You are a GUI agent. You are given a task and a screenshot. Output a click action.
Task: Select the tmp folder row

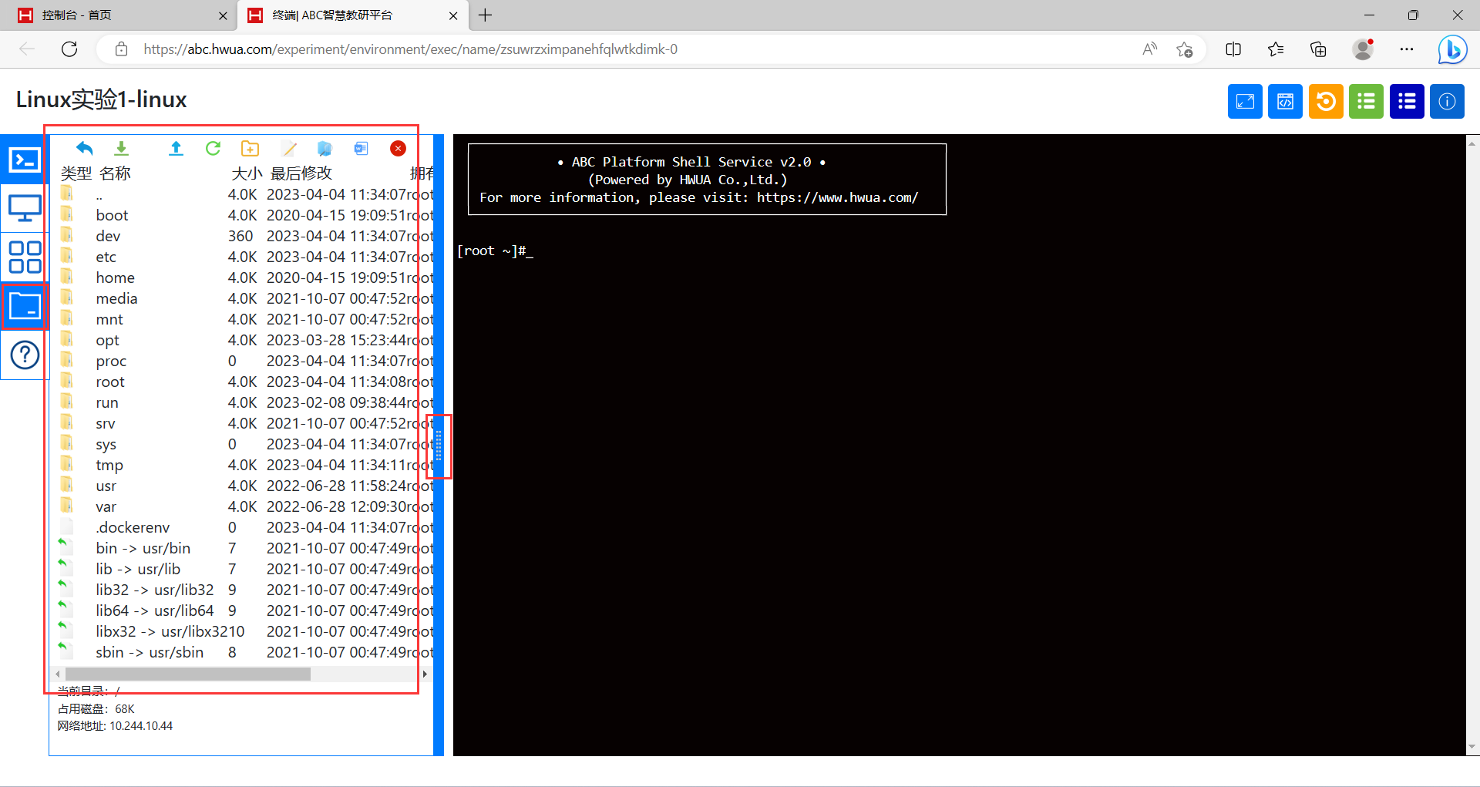point(247,465)
